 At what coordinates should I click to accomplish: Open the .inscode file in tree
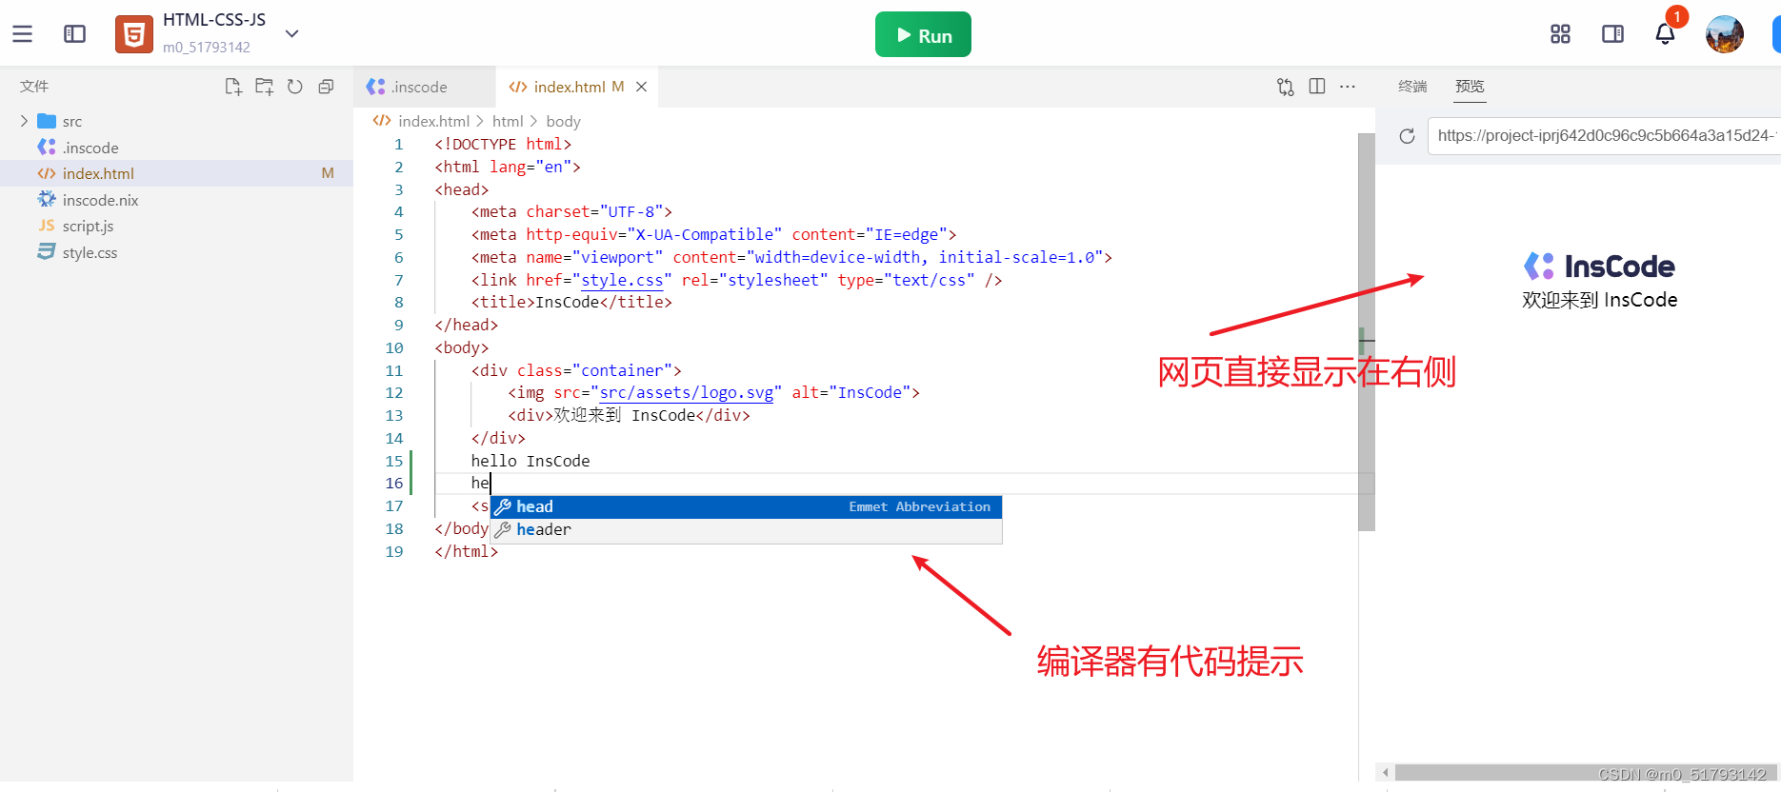[90, 148]
